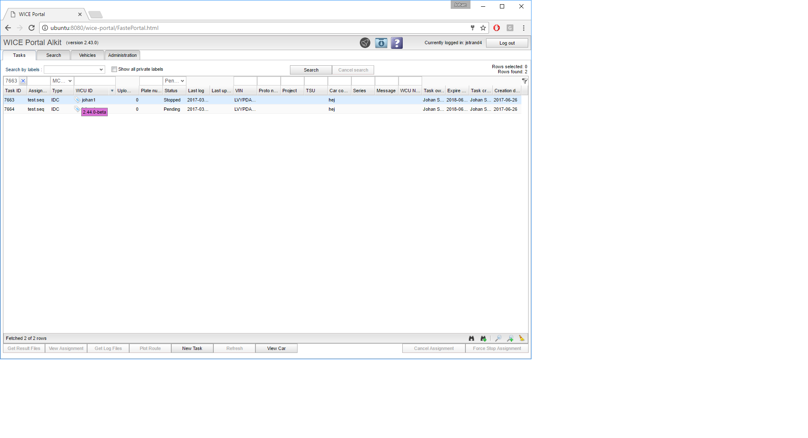The image size is (808, 438).
Task: Expand the Status filter dropdown
Action: point(174,81)
